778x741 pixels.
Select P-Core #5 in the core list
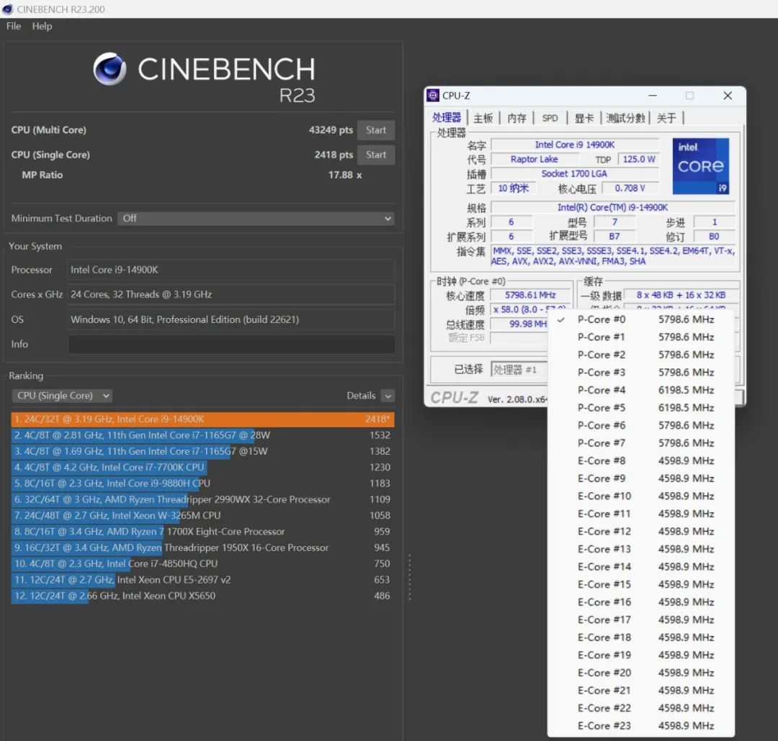(x=640, y=408)
